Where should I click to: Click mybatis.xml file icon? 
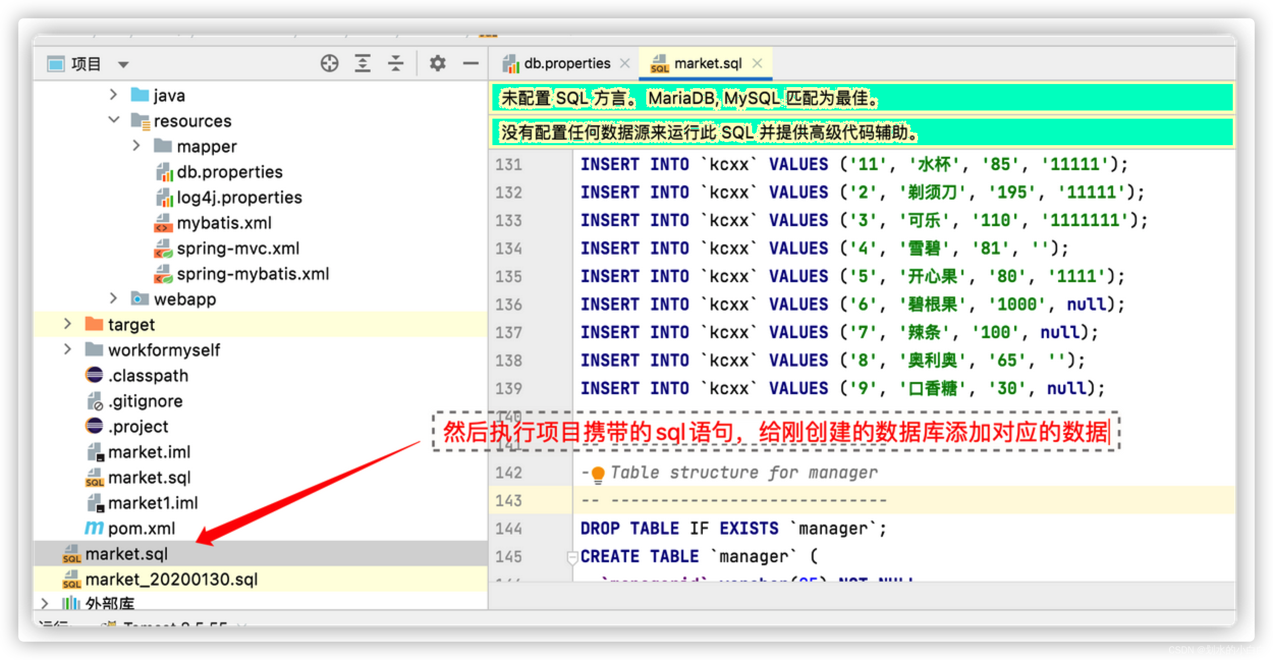(x=163, y=223)
